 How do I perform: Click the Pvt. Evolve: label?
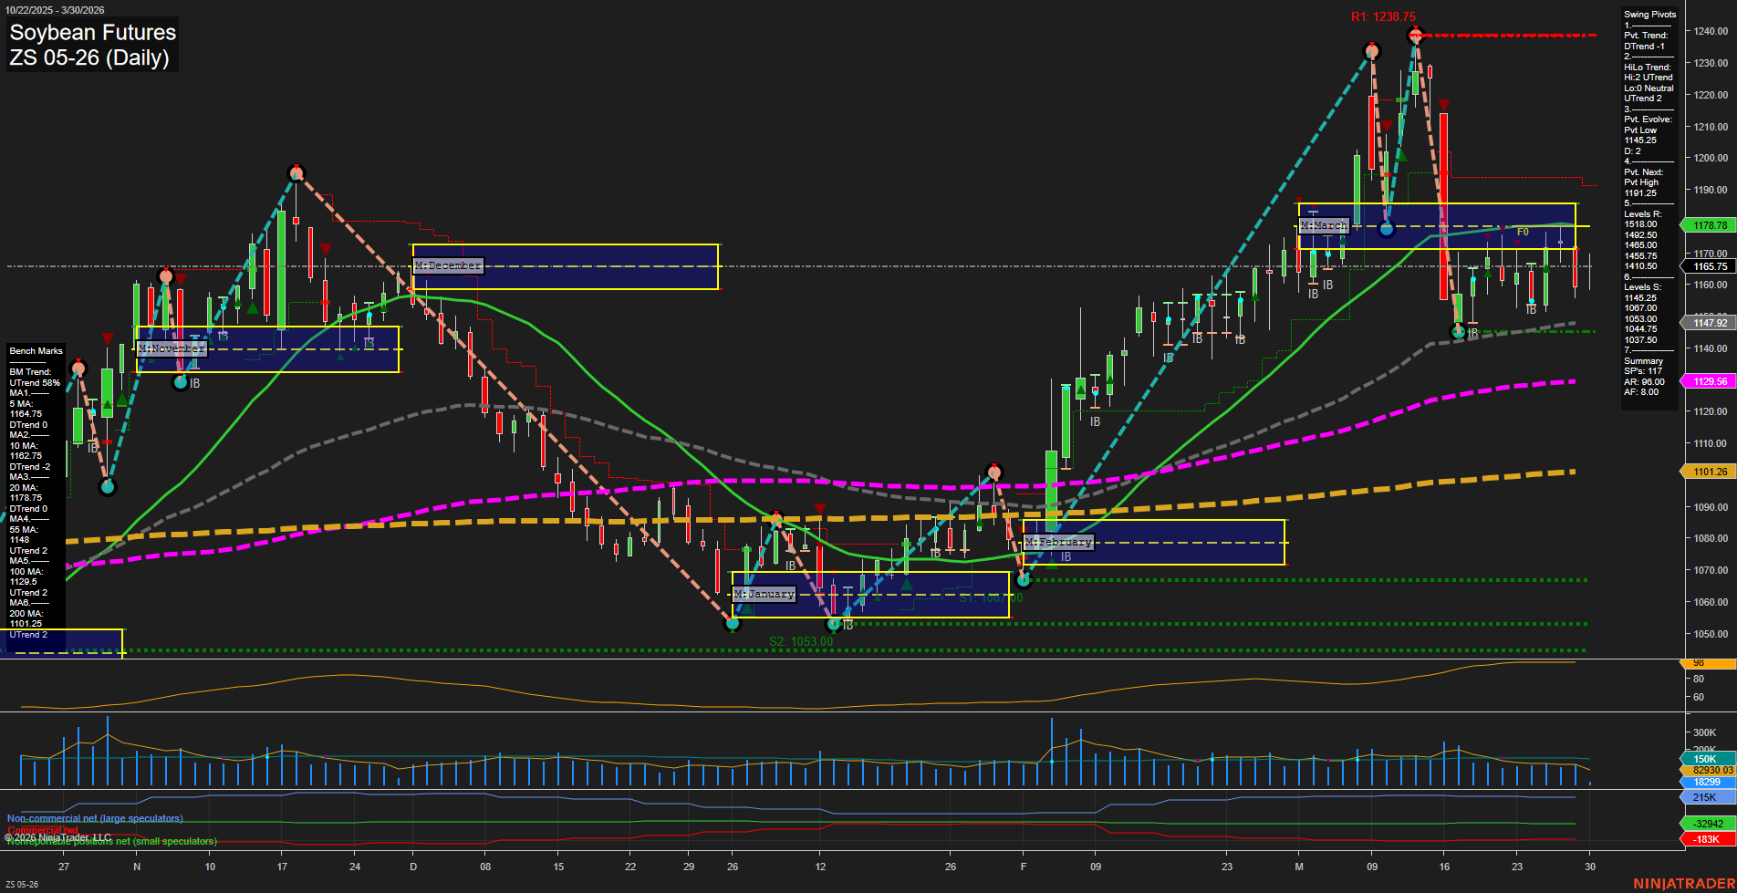tap(1648, 119)
